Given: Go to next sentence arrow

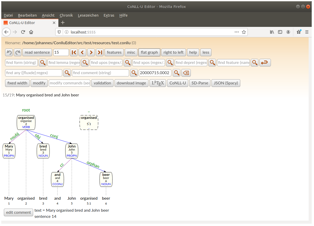Looking at the screenshot, I should 91,52.
